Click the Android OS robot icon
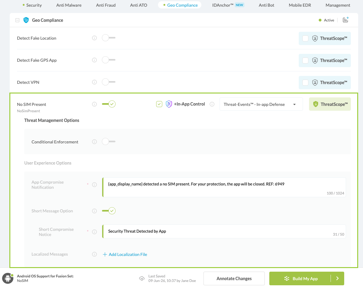363x288 pixels. click(x=8, y=278)
